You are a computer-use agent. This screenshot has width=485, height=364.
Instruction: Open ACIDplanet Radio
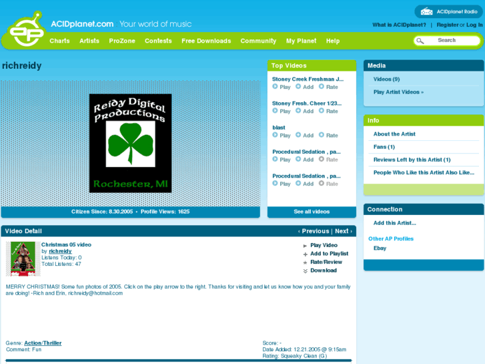449,12
